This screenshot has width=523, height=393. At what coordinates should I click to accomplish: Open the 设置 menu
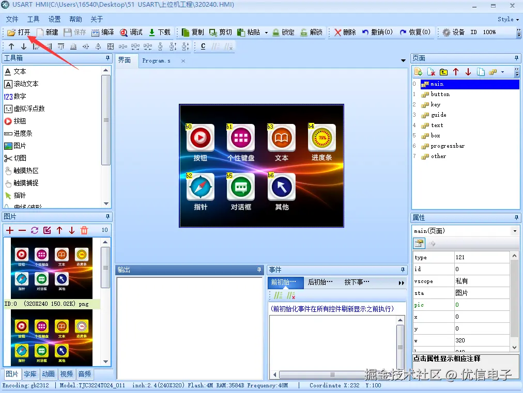click(x=54, y=19)
